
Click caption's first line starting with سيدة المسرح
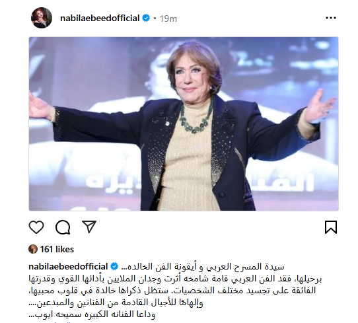pos(202,267)
